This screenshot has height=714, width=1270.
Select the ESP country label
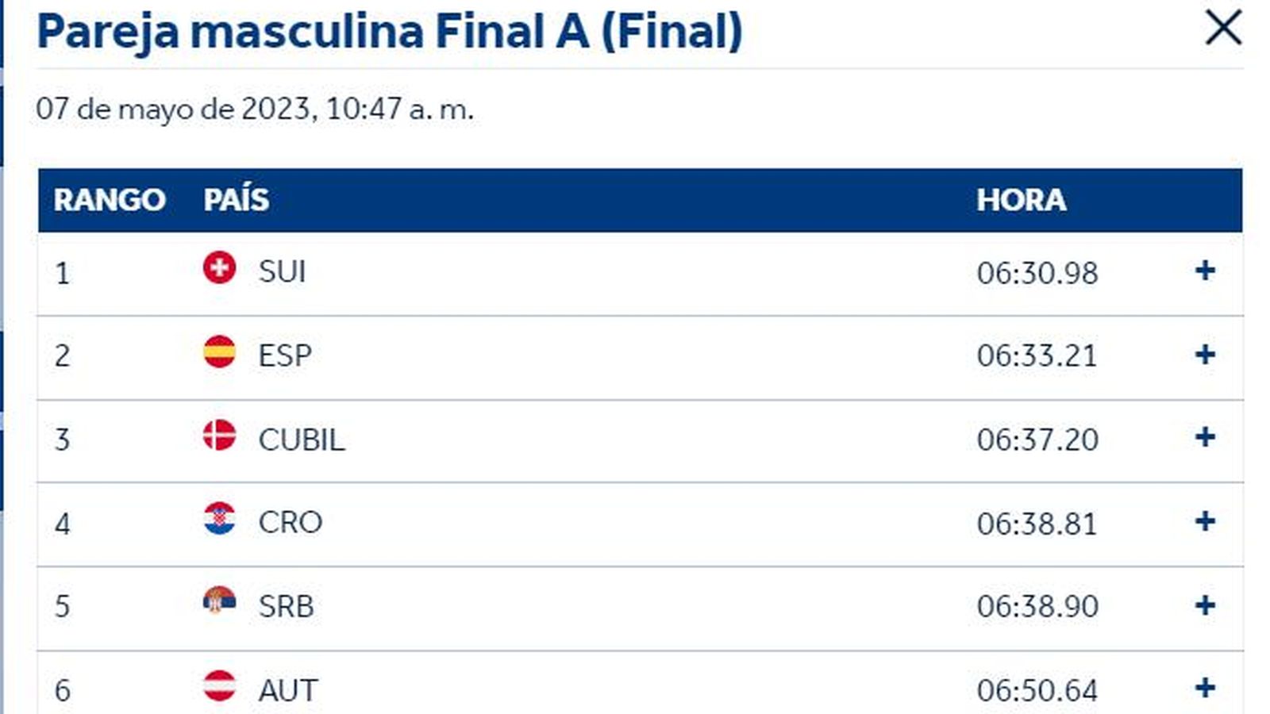pyautogui.click(x=284, y=355)
